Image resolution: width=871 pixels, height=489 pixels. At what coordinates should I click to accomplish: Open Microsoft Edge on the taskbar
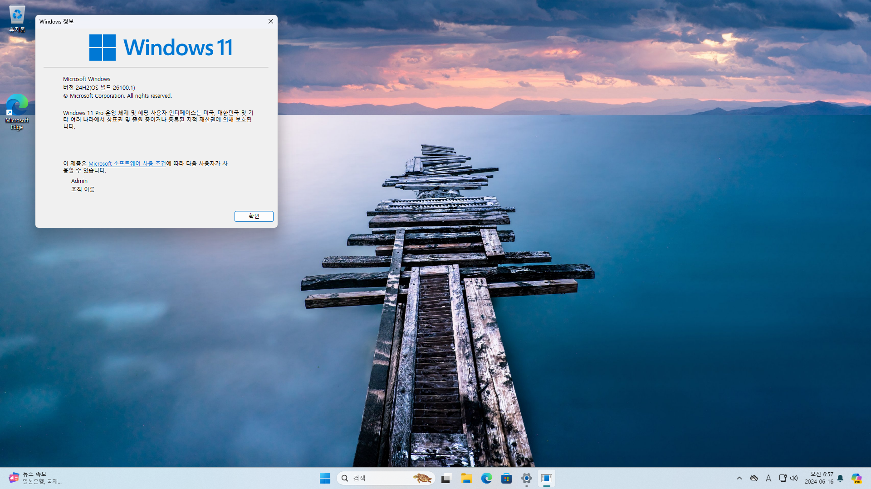pos(487,478)
